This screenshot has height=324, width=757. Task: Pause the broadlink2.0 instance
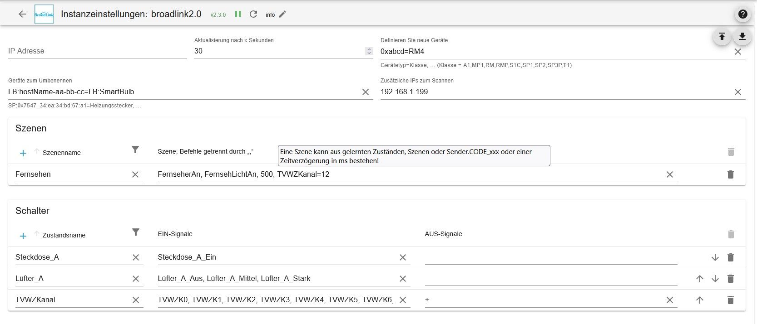tap(237, 14)
